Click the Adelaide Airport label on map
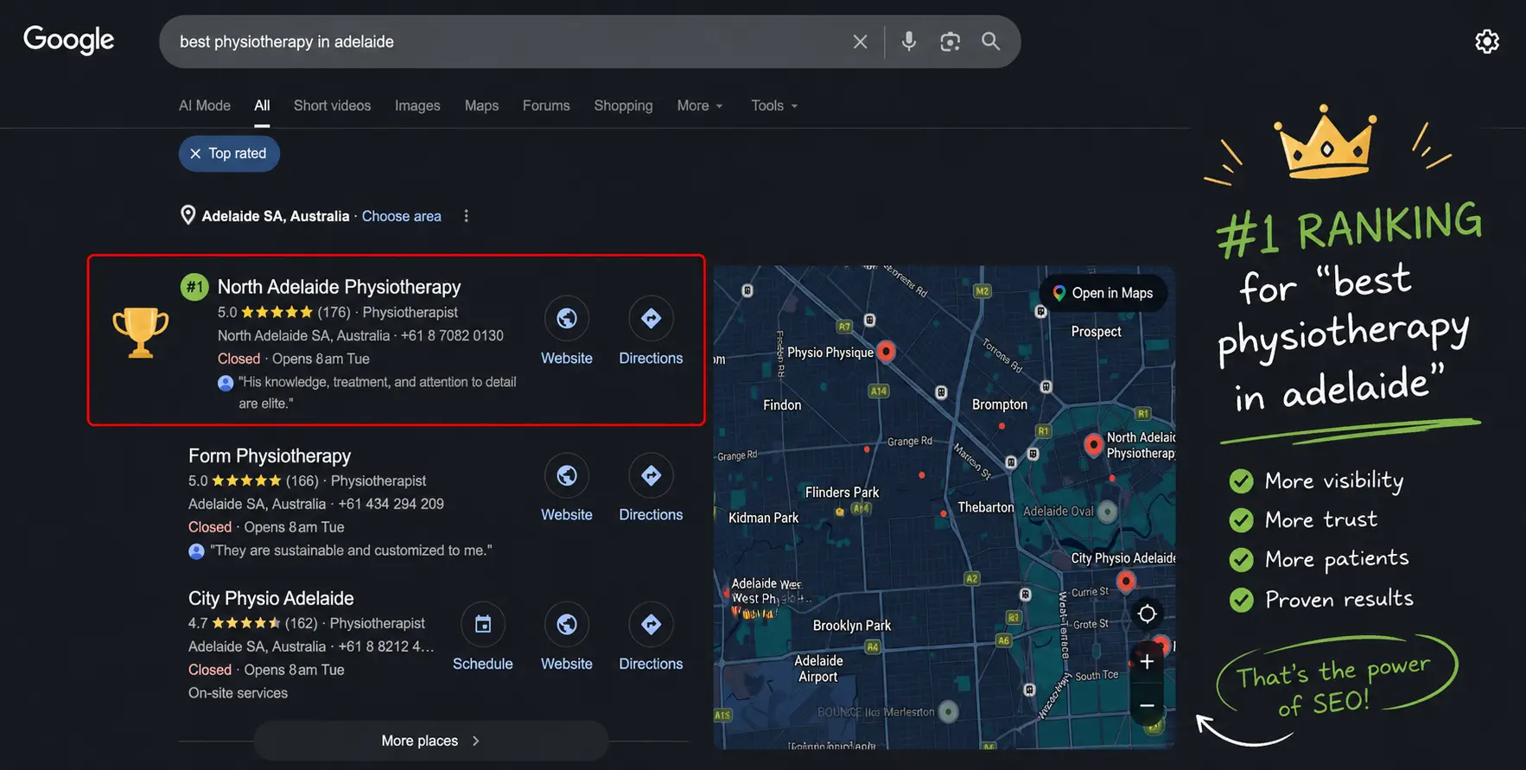 [x=818, y=668]
